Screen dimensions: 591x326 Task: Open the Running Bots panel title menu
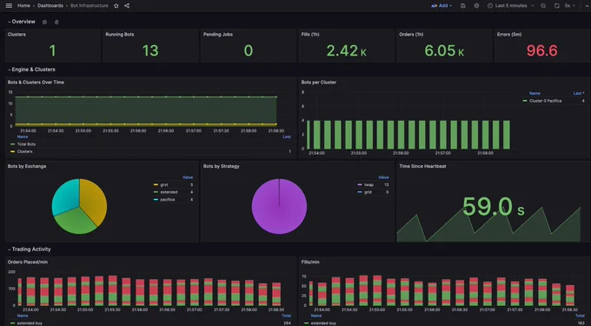pos(119,34)
